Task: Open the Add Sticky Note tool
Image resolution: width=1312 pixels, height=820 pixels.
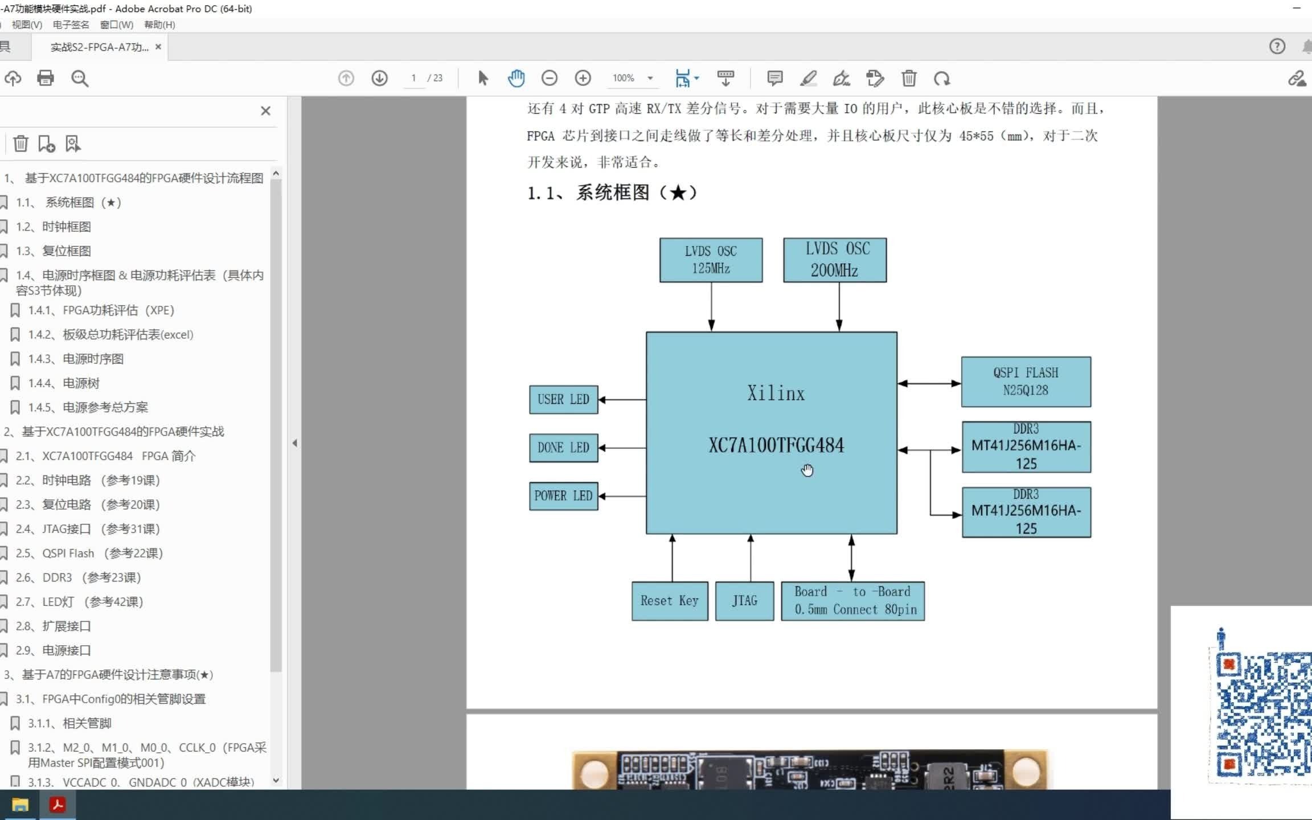Action: click(x=774, y=78)
